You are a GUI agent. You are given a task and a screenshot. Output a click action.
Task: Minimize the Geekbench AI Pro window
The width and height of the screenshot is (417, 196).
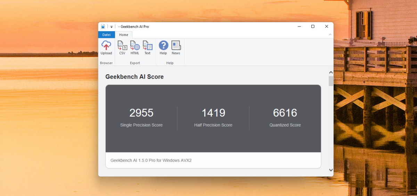299,26
